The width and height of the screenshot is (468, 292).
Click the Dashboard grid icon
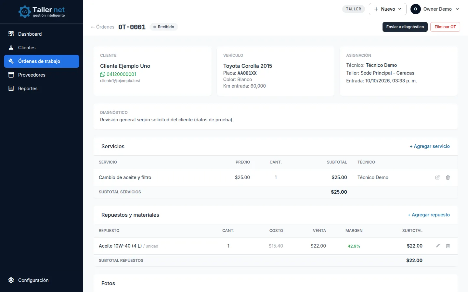point(11,34)
